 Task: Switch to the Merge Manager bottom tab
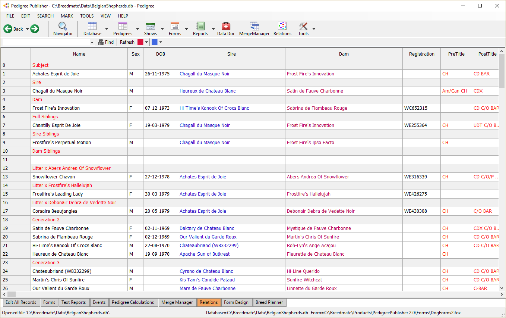pyautogui.click(x=177, y=302)
